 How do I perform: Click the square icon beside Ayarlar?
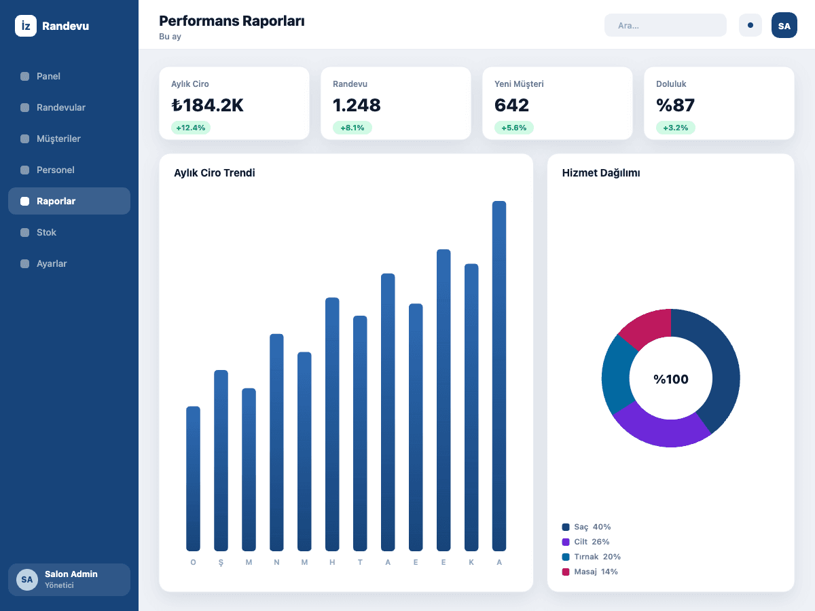tap(25, 263)
